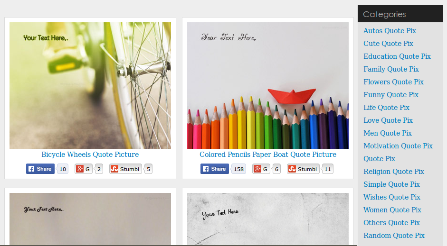The image size is (447, 246).
Task: Click Google Plus button under Colored Pencils
Action: click(261, 169)
